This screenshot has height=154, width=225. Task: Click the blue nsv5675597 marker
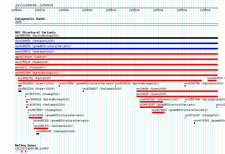point(28,112)
